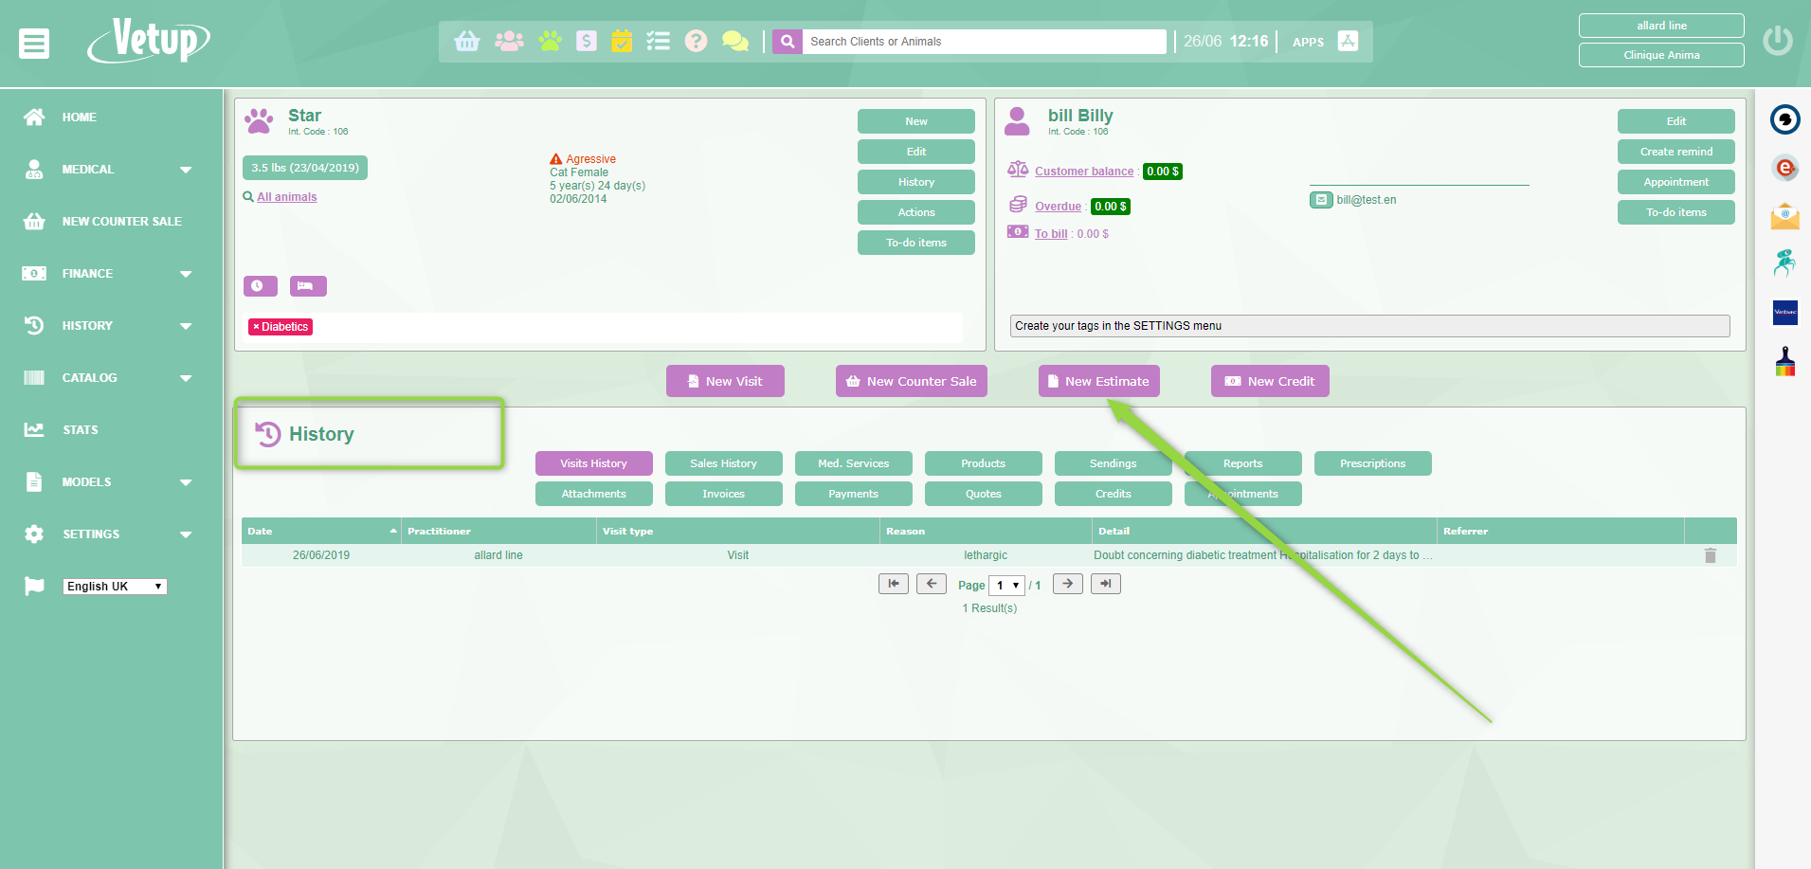Open the mail envelope app in right sidebar

(1785, 216)
